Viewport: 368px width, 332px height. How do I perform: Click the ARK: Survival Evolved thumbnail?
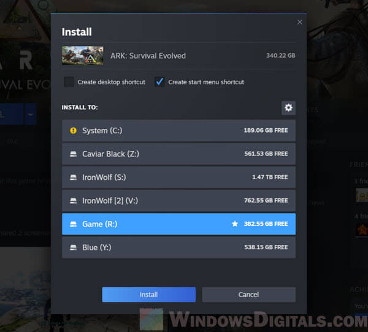click(82, 55)
